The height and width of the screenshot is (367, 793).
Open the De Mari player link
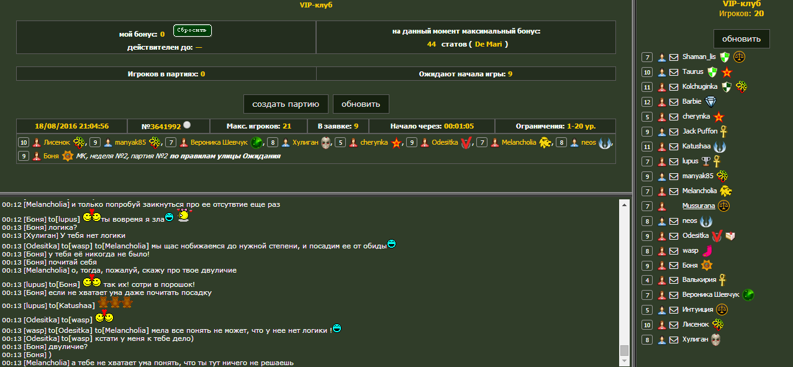point(489,44)
